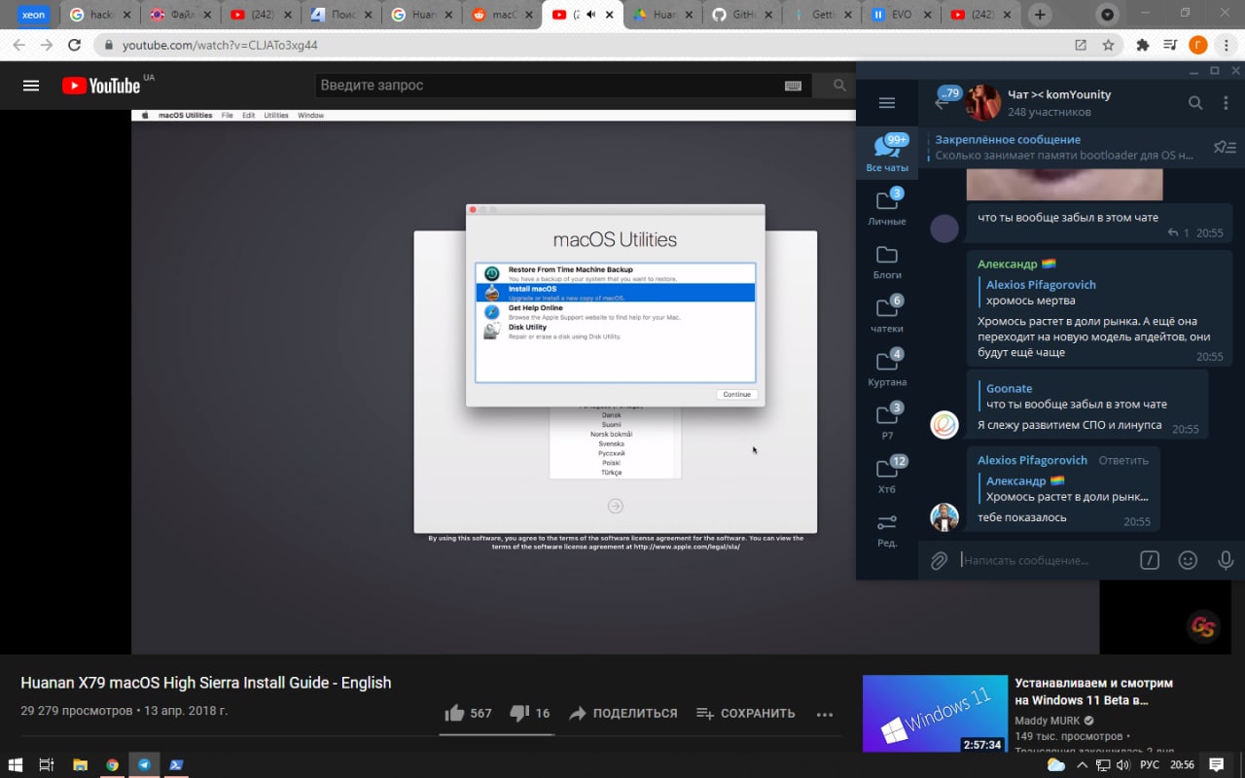Open the recommended video title 'Устанавливаем и смотрим'
Image resolution: width=1245 pixels, height=778 pixels.
(x=1094, y=691)
